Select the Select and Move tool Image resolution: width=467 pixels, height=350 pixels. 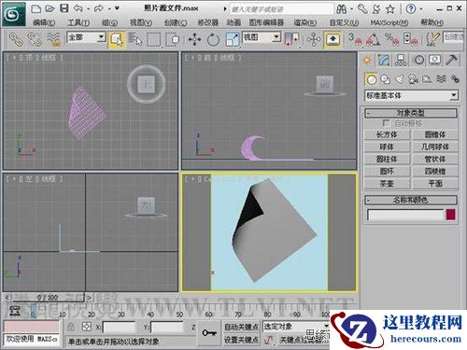[194, 40]
